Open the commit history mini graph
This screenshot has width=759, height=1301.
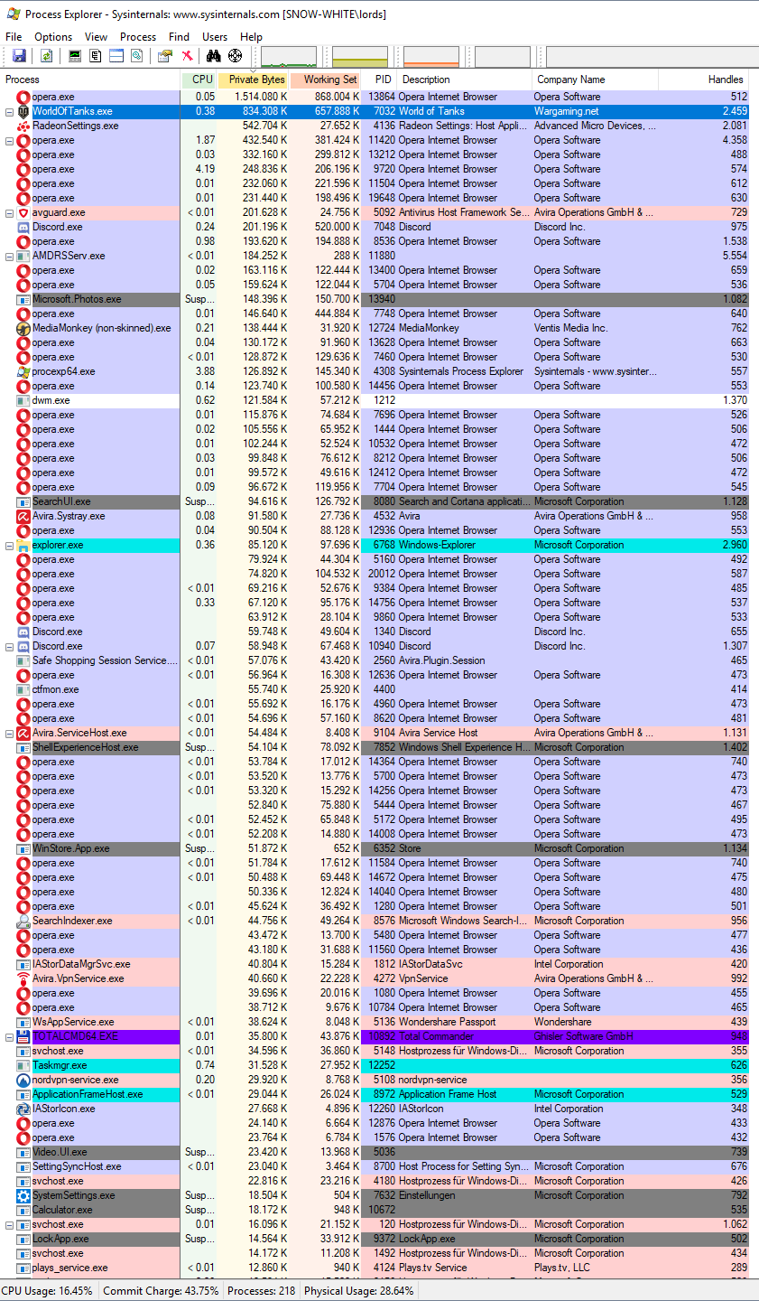360,57
